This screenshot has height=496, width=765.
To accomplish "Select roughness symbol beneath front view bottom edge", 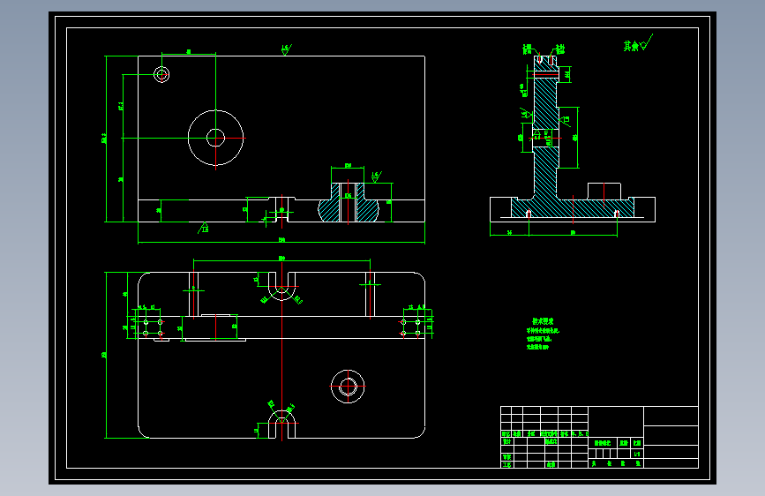I will (x=204, y=228).
